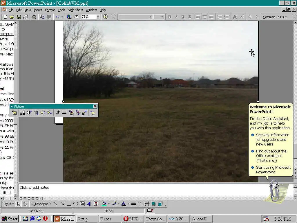The width and height of the screenshot is (297, 223).
Task: Select the Set Transparent Color tool
Action: [84, 113]
